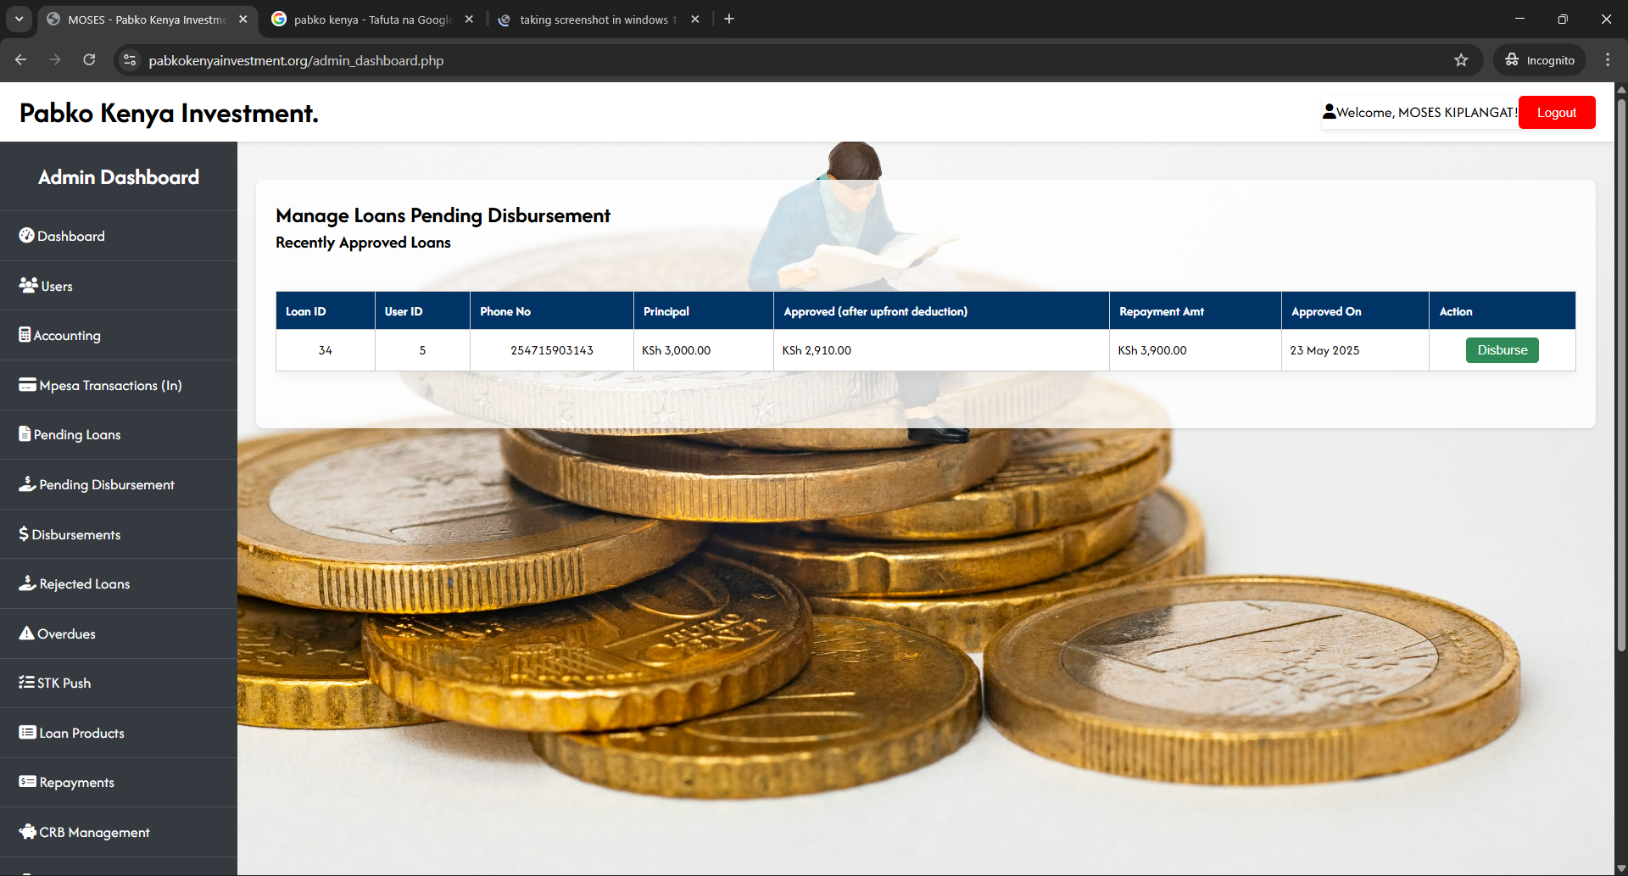The height and width of the screenshot is (876, 1628).
Task: Go to Pending Loans page
Action: [76, 435]
